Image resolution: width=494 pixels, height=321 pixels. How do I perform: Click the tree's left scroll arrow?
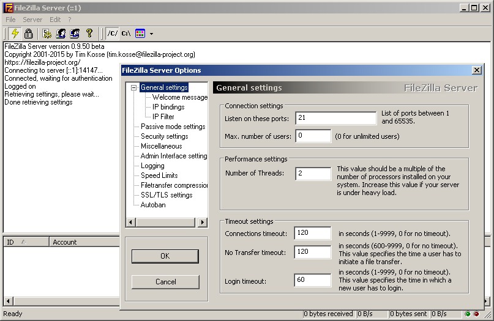[131, 222]
